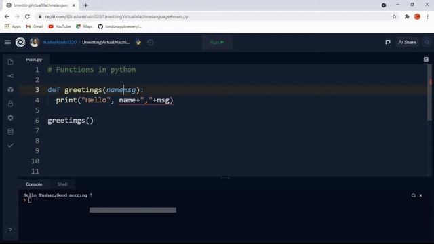Open tusharkhatri320 profile link
This screenshot has width=434, height=244.
[60, 42]
